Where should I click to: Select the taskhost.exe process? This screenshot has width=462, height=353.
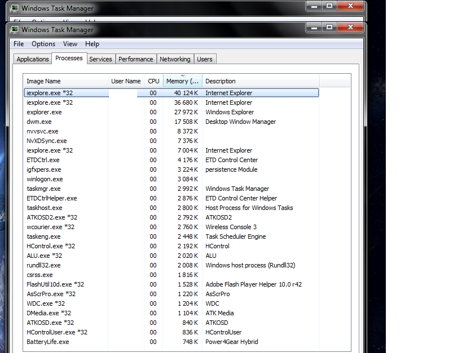[x=171, y=208]
